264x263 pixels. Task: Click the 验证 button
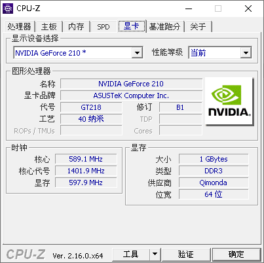186,254
